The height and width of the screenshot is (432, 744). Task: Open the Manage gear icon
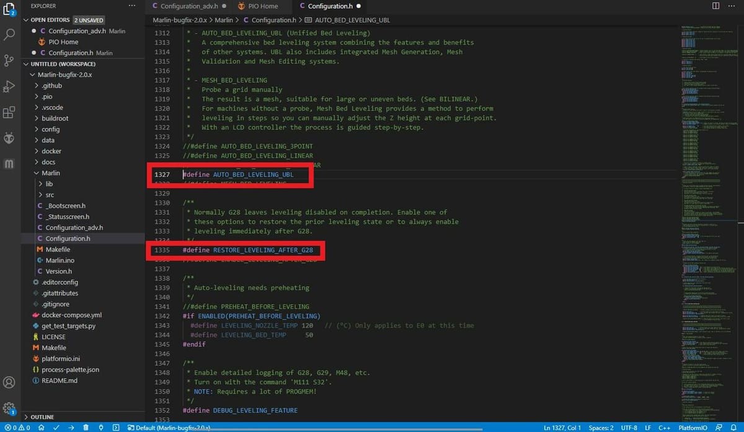point(9,408)
